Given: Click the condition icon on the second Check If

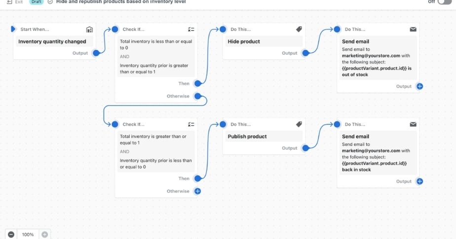Looking at the screenshot, I should 191,125.
